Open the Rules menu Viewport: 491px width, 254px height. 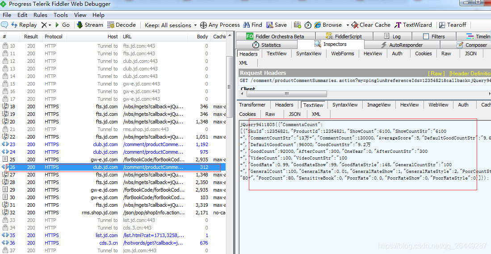(40, 15)
